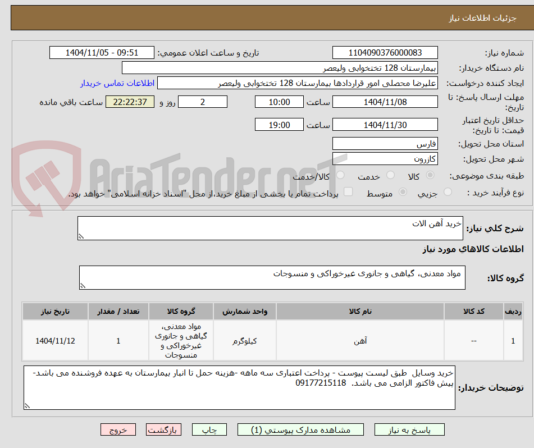Click the چاپ print button
Image resolution: width=534 pixels, height=448 pixels.
pyautogui.click(x=209, y=429)
